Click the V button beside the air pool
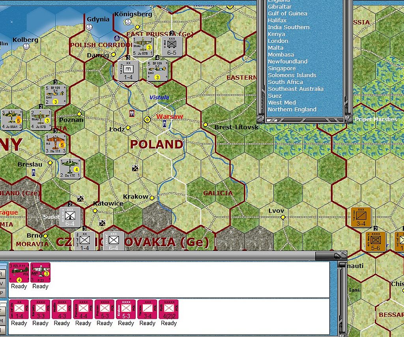The image size is (404, 337). (x=2, y=283)
